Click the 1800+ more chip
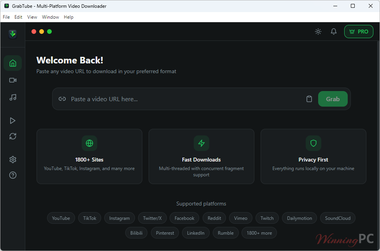Viewport: 380px width, 251px height. (x=259, y=233)
